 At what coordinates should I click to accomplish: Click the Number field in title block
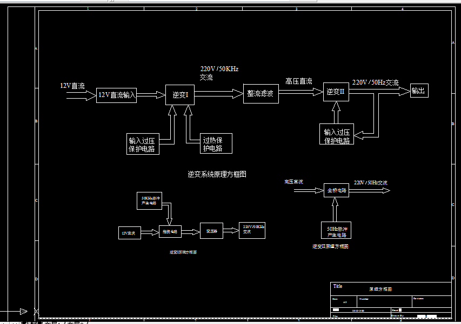tap(384, 301)
